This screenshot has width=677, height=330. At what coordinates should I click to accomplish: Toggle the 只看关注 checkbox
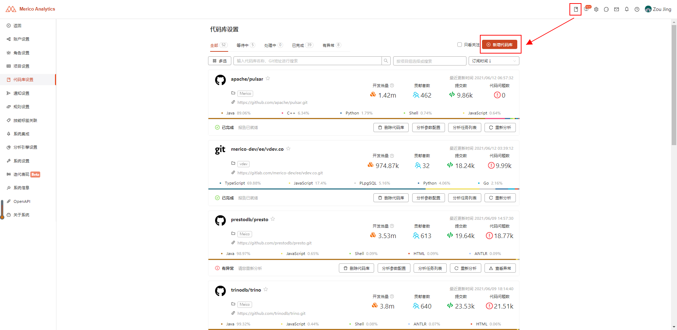coord(459,45)
